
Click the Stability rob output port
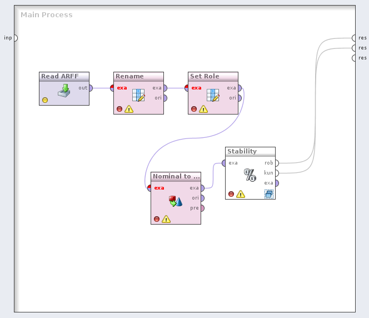(276, 163)
